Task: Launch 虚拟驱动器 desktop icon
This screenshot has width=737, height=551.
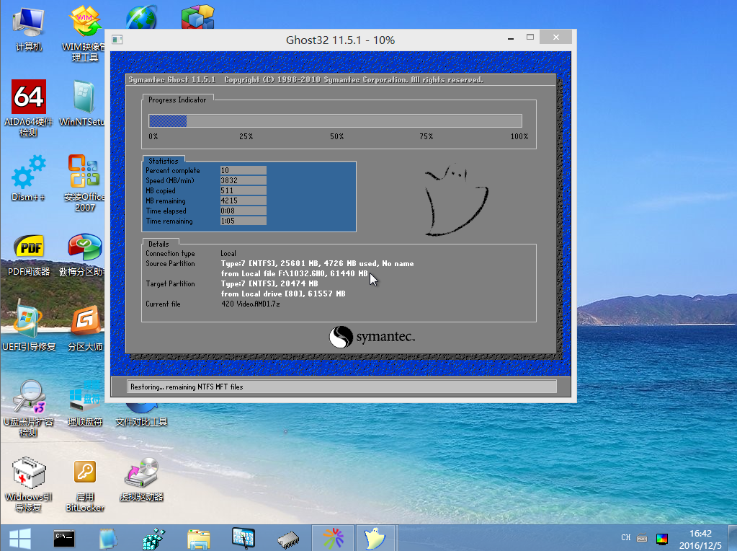Action: [x=141, y=479]
